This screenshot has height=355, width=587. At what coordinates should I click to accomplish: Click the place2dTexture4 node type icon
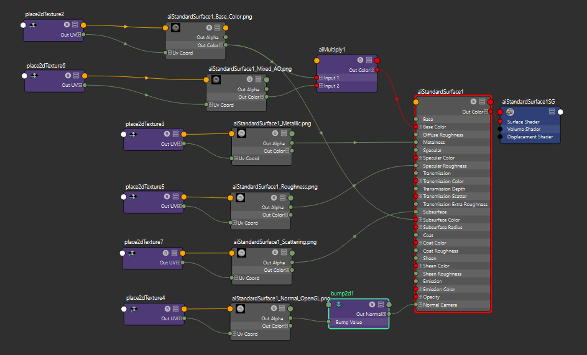pos(133,309)
